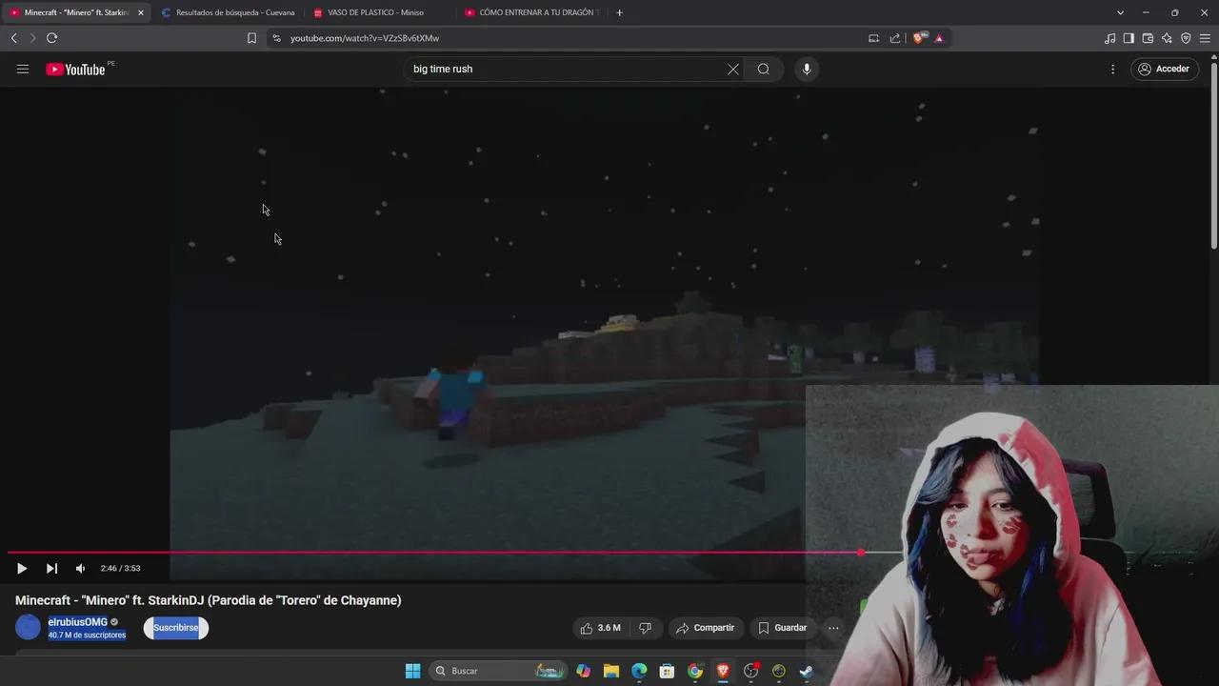Open Brave Shields lion icon
The image size is (1219, 686).
pyautogui.click(x=919, y=38)
